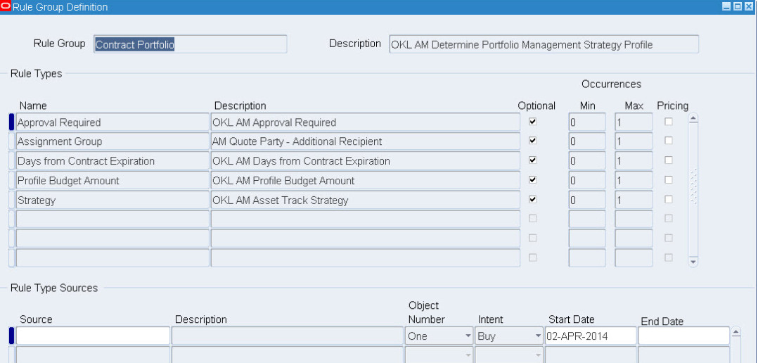The image size is (758, 363).
Task: Toggle Optional checkbox for Profile Budget Amount
Action: click(x=533, y=180)
